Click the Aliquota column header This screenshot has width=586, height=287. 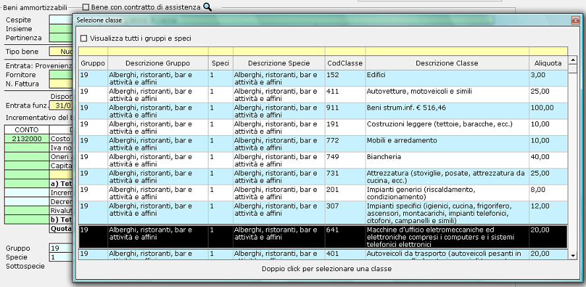pyautogui.click(x=548, y=63)
